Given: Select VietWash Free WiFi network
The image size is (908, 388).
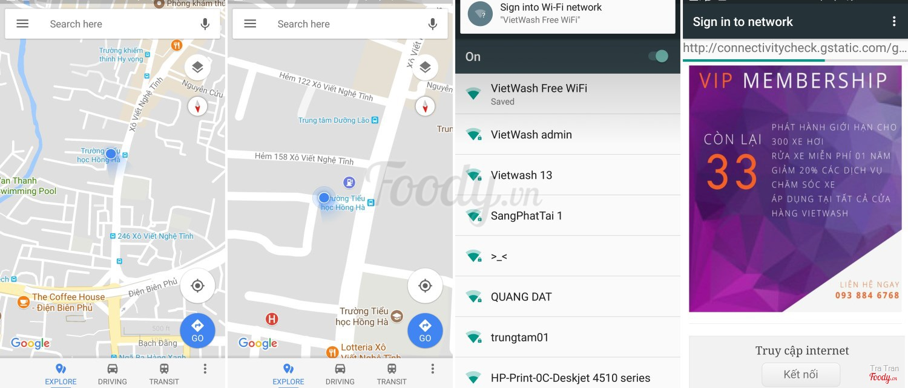Looking at the screenshot, I should click(x=568, y=94).
